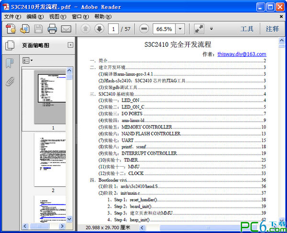Open the 文件 (File) menu

(x=12, y=16)
